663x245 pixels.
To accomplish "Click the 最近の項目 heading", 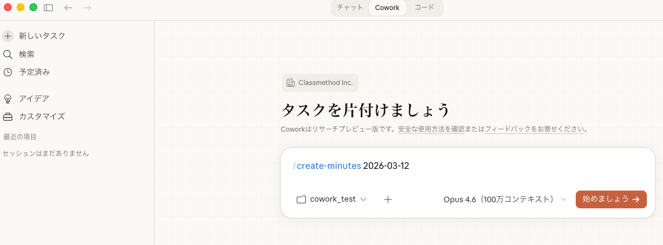I will pyautogui.click(x=20, y=137).
